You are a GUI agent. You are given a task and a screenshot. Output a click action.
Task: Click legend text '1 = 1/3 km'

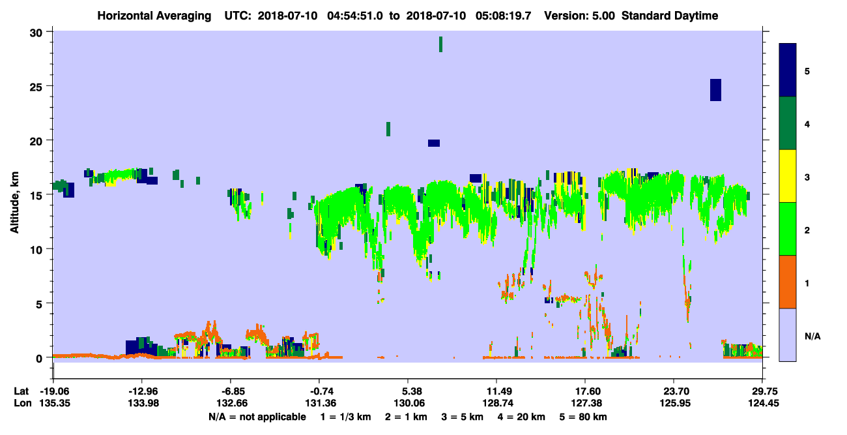coord(346,417)
